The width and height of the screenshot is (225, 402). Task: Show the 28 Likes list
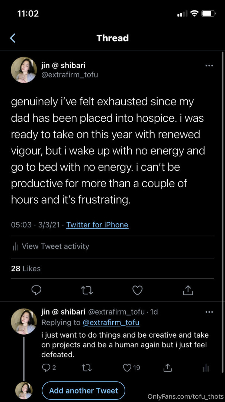(x=26, y=268)
